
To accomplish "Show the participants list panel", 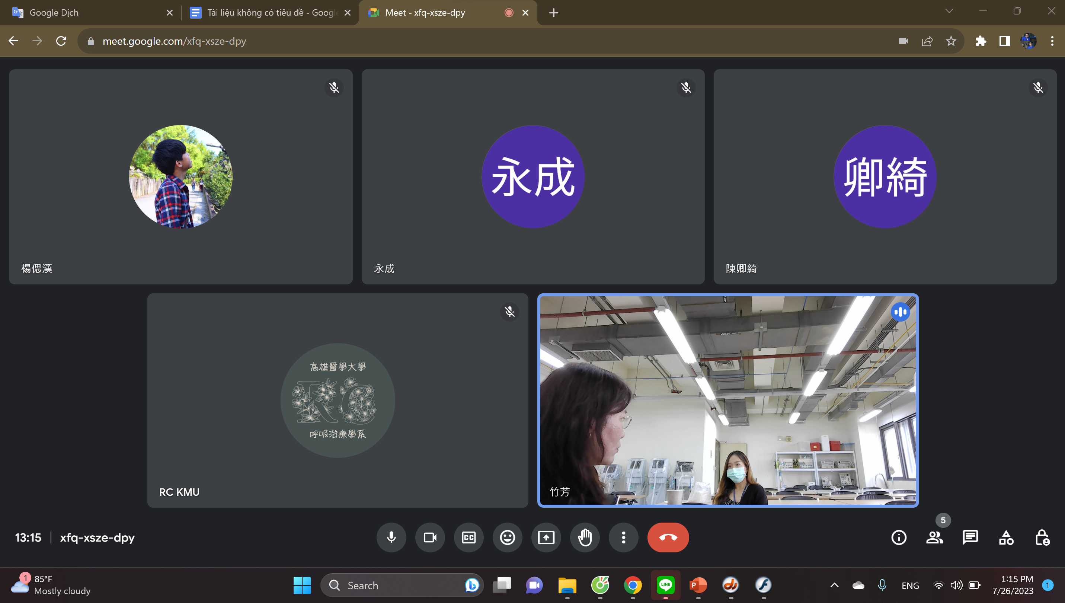I will tap(935, 537).
